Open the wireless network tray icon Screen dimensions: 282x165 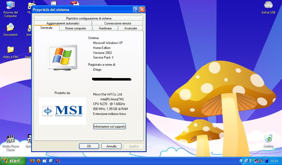coord(251,161)
